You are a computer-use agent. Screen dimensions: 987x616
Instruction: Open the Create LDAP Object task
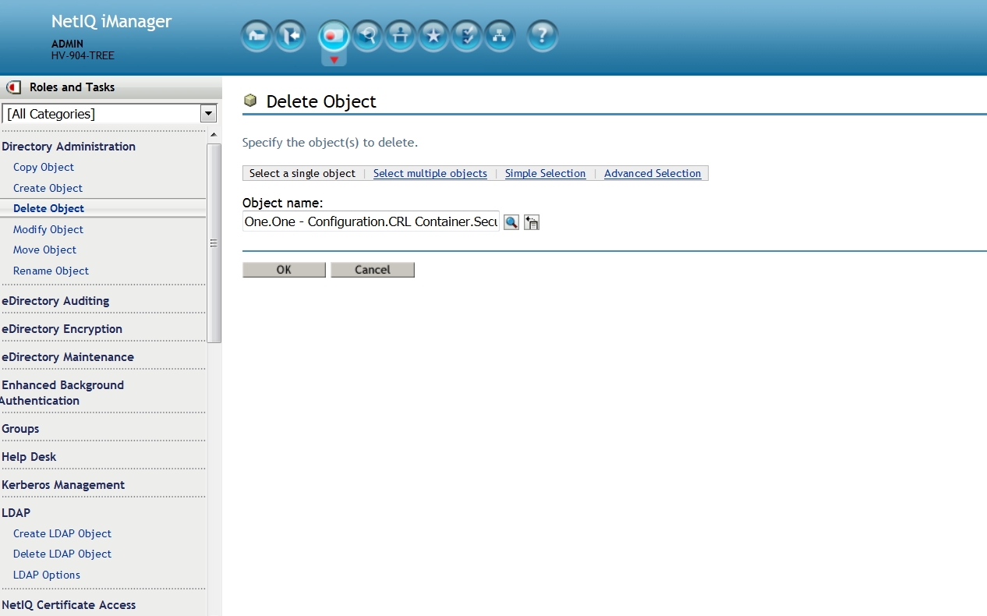point(62,533)
